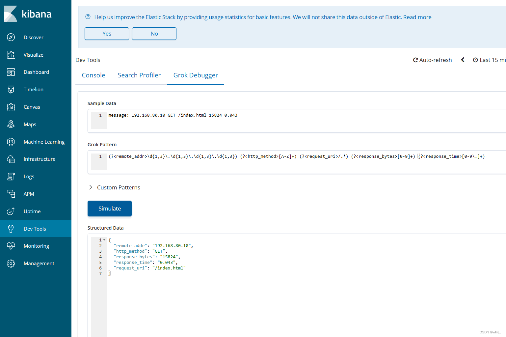Image resolution: width=506 pixels, height=337 pixels.
Task: Open Timelion shield icon
Action: (x=11, y=89)
